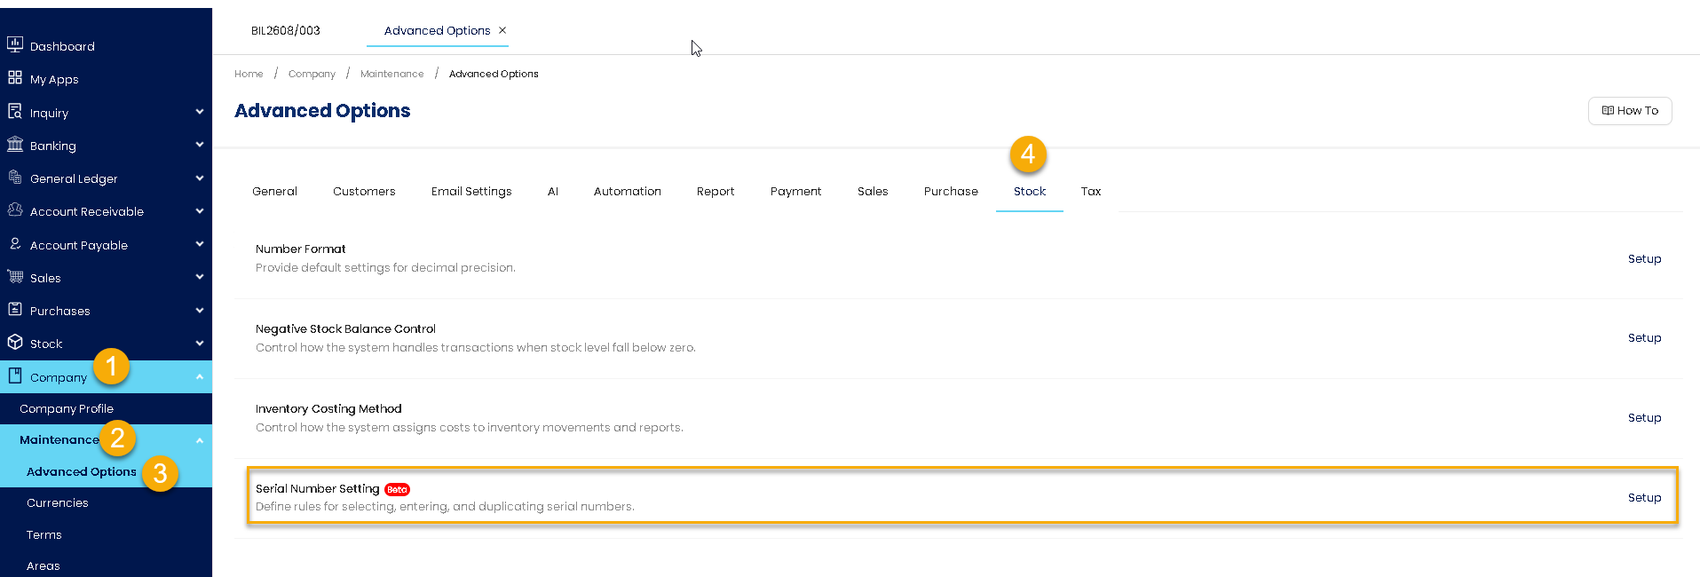Switch to the General tab

click(x=274, y=191)
